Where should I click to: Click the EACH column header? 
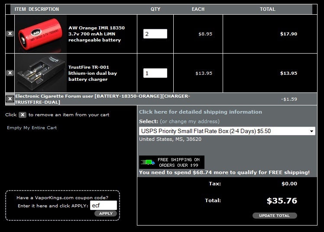198,9
